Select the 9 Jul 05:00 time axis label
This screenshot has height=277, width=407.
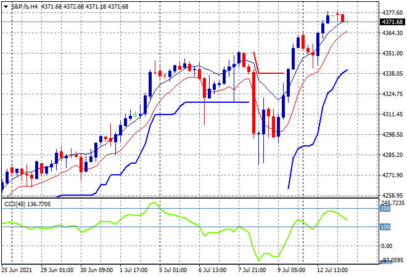[x=291, y=270]
